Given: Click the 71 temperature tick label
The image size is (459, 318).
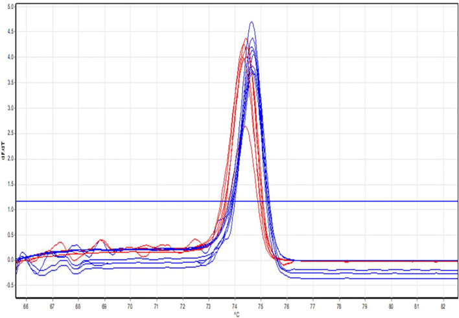Looking at the screenshot, I should (157, 306).
